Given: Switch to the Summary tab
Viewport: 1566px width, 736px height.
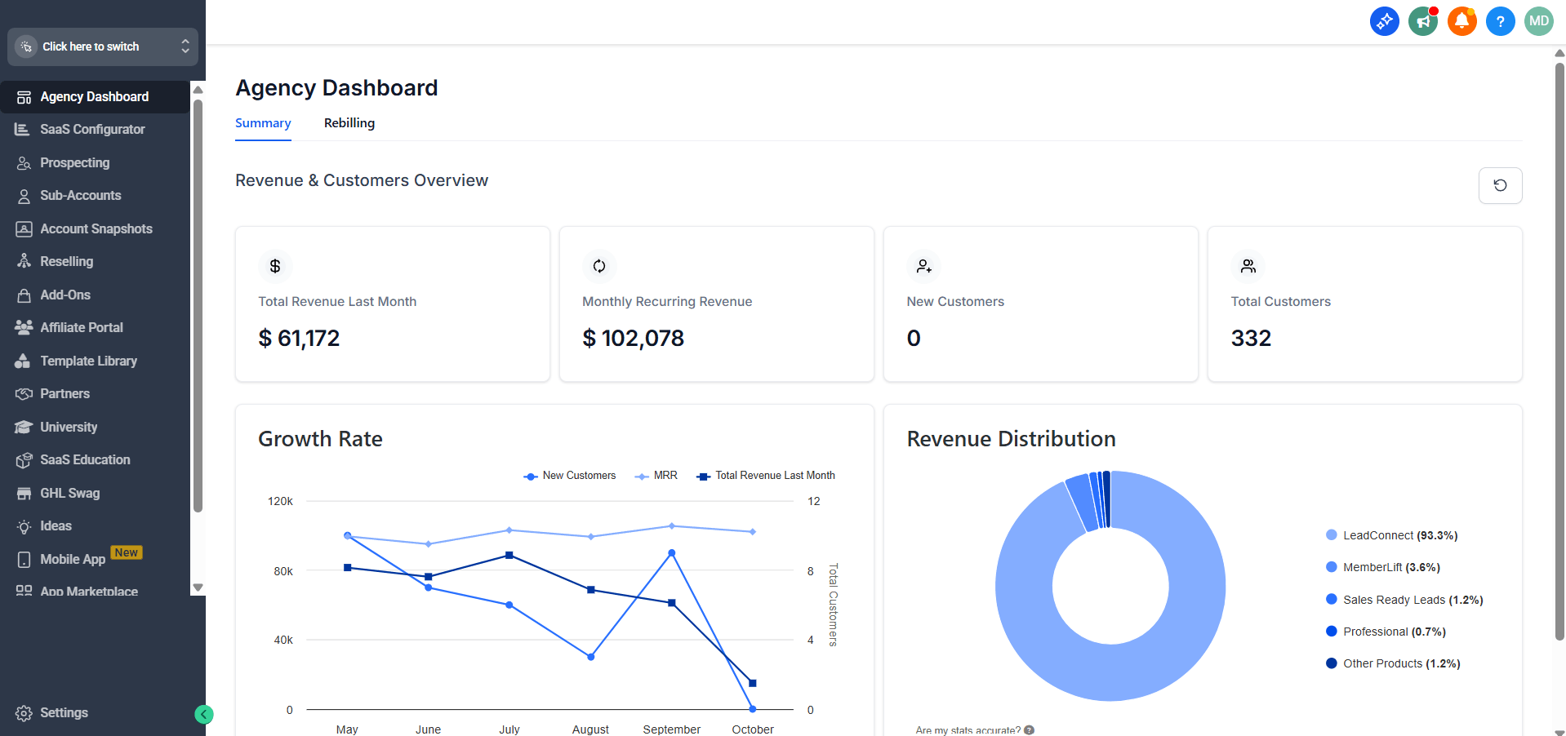Looking at the screenshot, I should coord(263,123).
